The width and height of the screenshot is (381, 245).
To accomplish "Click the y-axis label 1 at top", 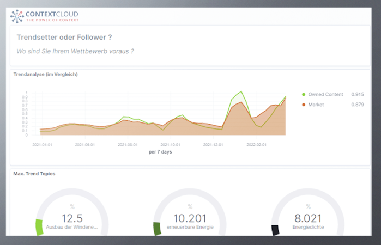I will coord(27,93).
